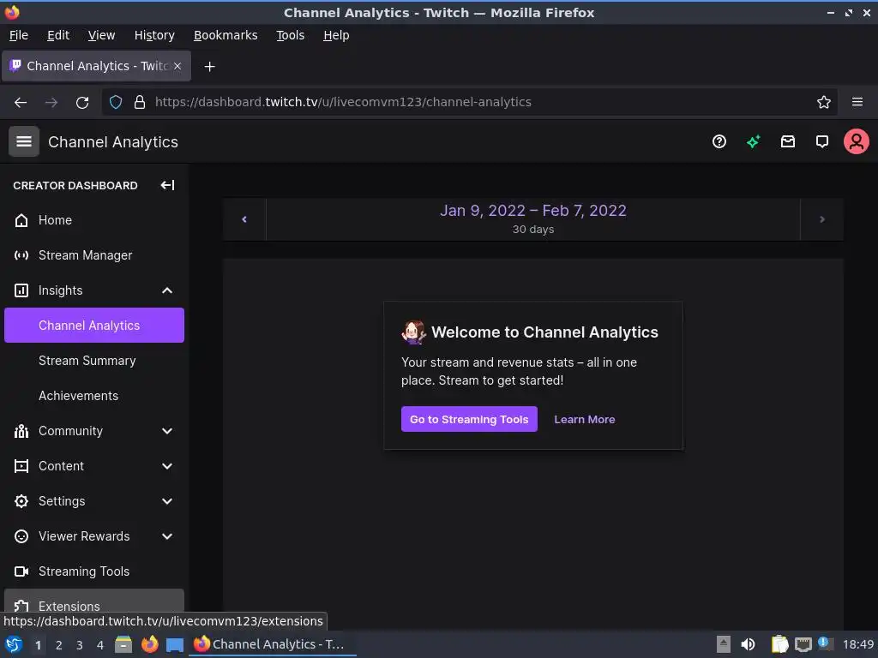Open the File menu
The image size is (878, 658).
coord(19,35)
